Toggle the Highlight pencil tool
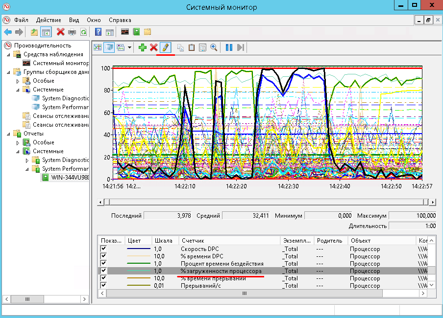Screen dimensions: 443x318 (x=165, y=47)
